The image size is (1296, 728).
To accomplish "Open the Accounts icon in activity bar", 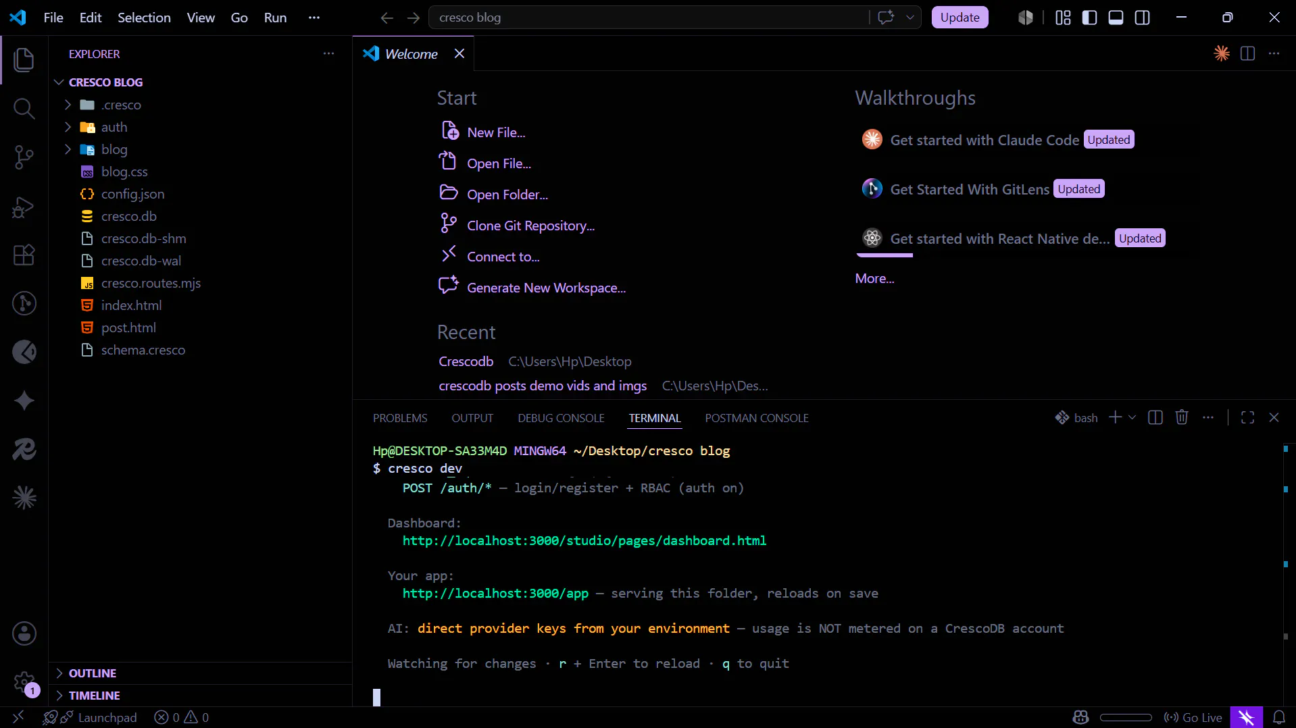I will point(24,633).
